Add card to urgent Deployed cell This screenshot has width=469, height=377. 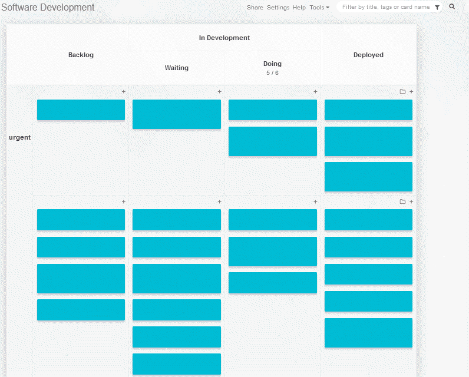(x=411, y=92)
